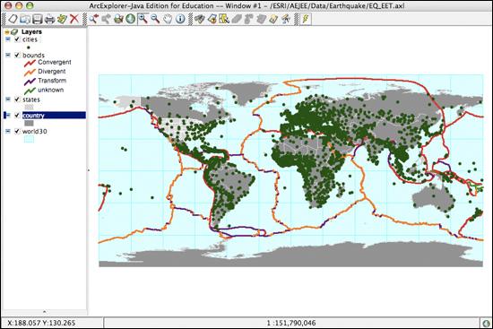Select the Zoom Out magnifier tool
Screen dimensions: 493x329
point(155,19)
